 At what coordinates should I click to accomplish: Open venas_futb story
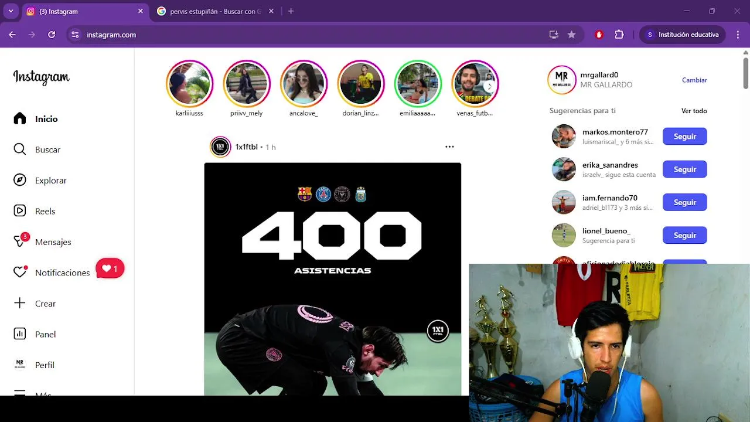pyautogui.click(x=475, y=84)
